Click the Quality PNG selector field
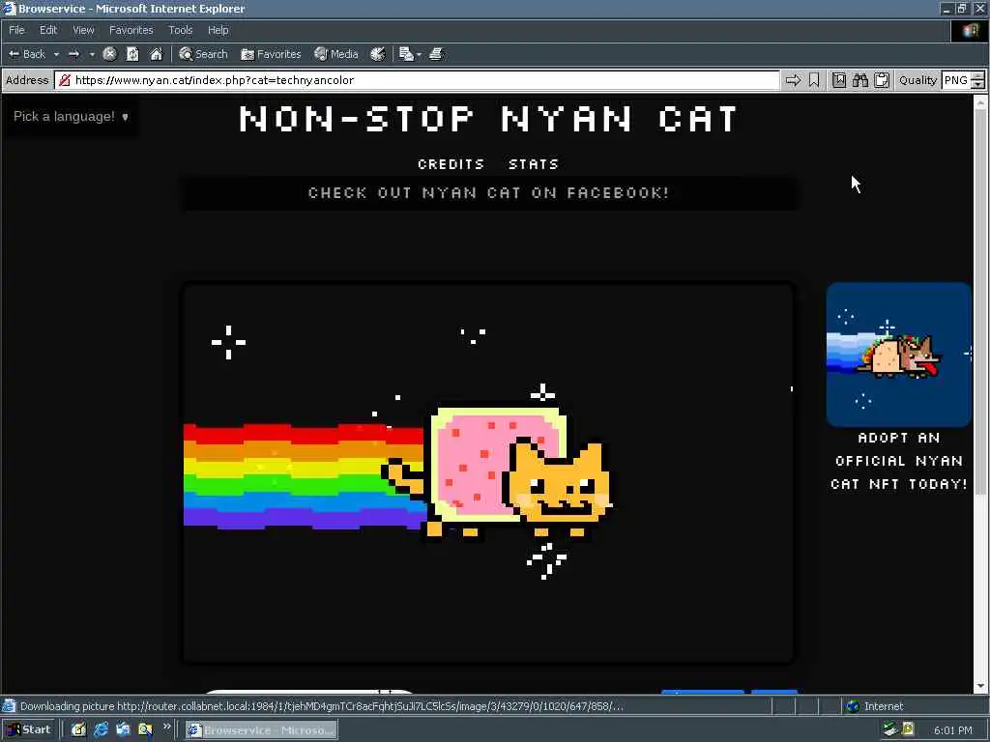990x742 pixels. 956,80
